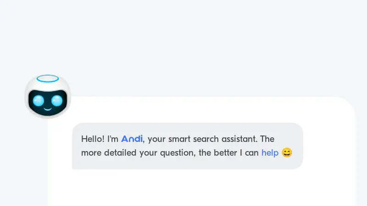Click the robot's dark face visor
367x206 pixels.
click(48, 103)
